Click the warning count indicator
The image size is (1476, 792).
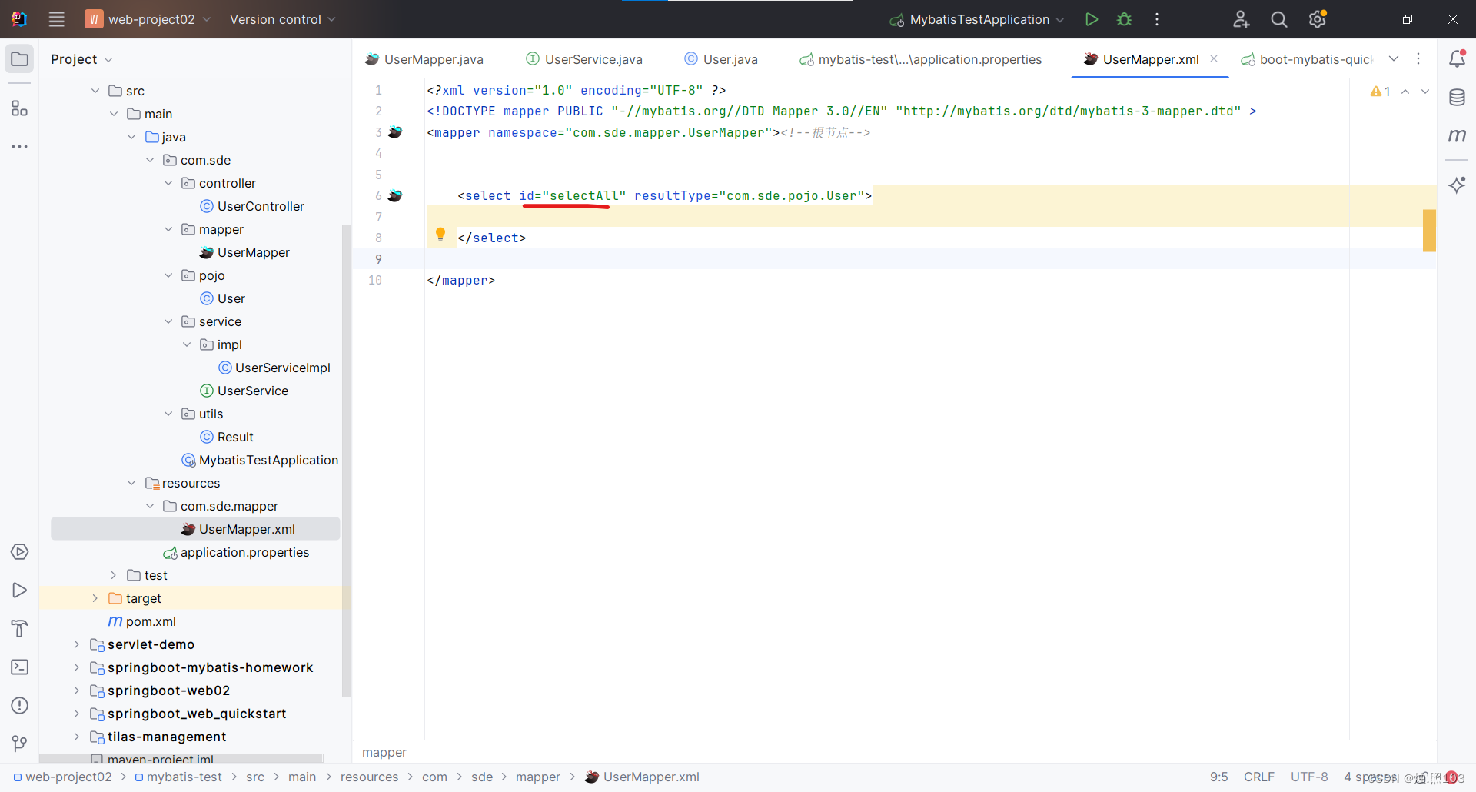[1380, 92]
